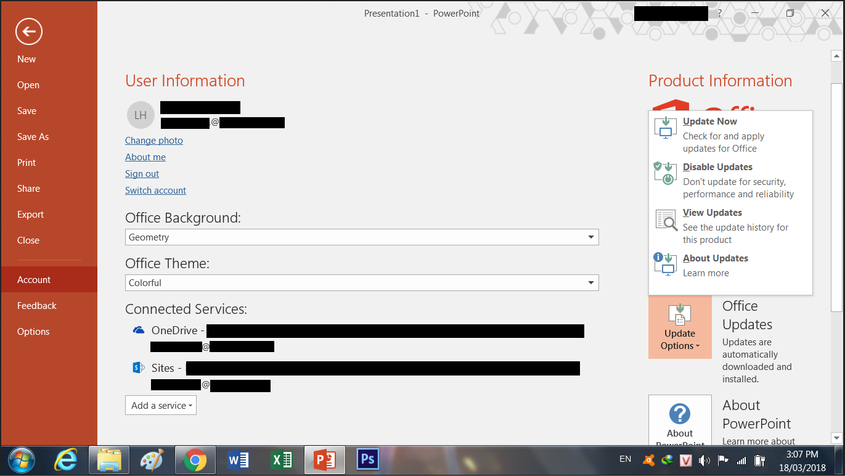Click the volume speaker tray icon

coord(705,460)
